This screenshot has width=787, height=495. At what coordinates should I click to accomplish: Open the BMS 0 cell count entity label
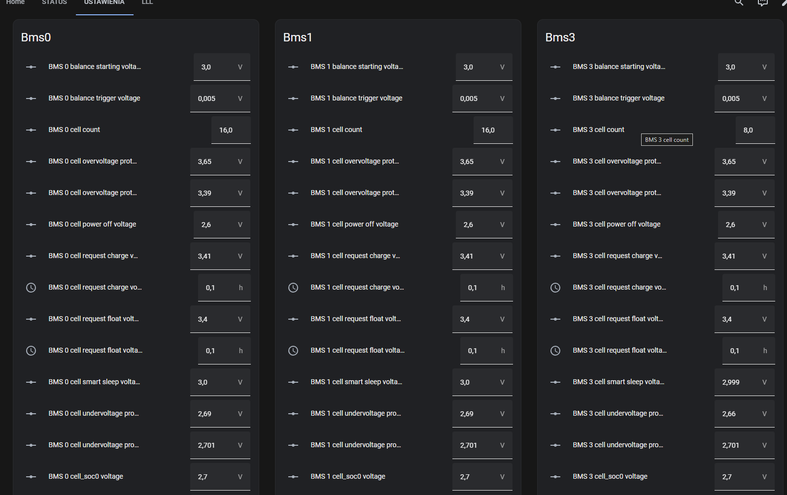coord(74,130)
